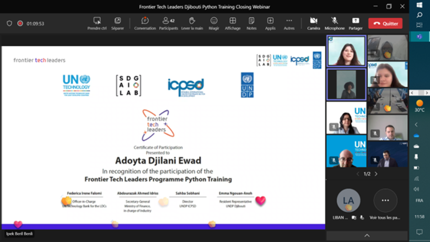
Task: Click the 01:09:53 meeting timer
Action: click(35, 23)
